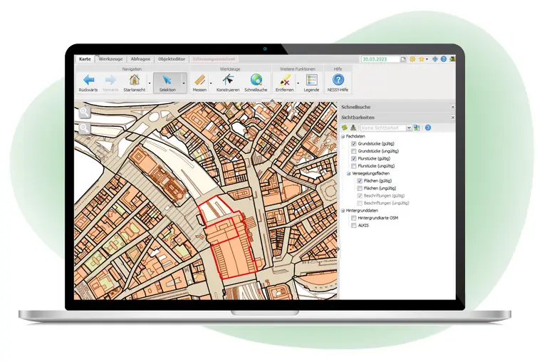Collapse the Fachdaten tree group
The width and height of the screenshot is (537, 362).
[343, 136]
